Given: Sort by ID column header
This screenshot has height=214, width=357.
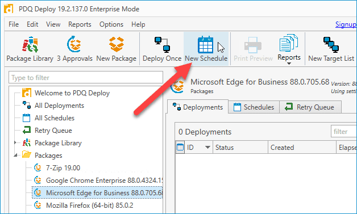Looking at the screenshot, I should click(x=198, y=148).
